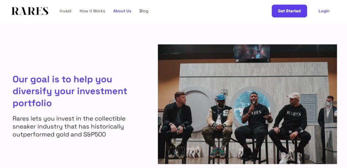347x168 pixels.
Task: Open the Invest navigation link
Action: (x=65, y=11)
